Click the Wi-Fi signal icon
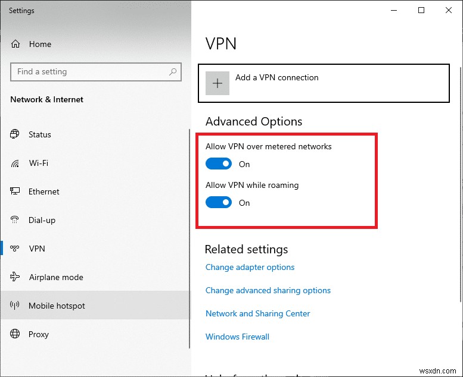 tap(15, 163)
